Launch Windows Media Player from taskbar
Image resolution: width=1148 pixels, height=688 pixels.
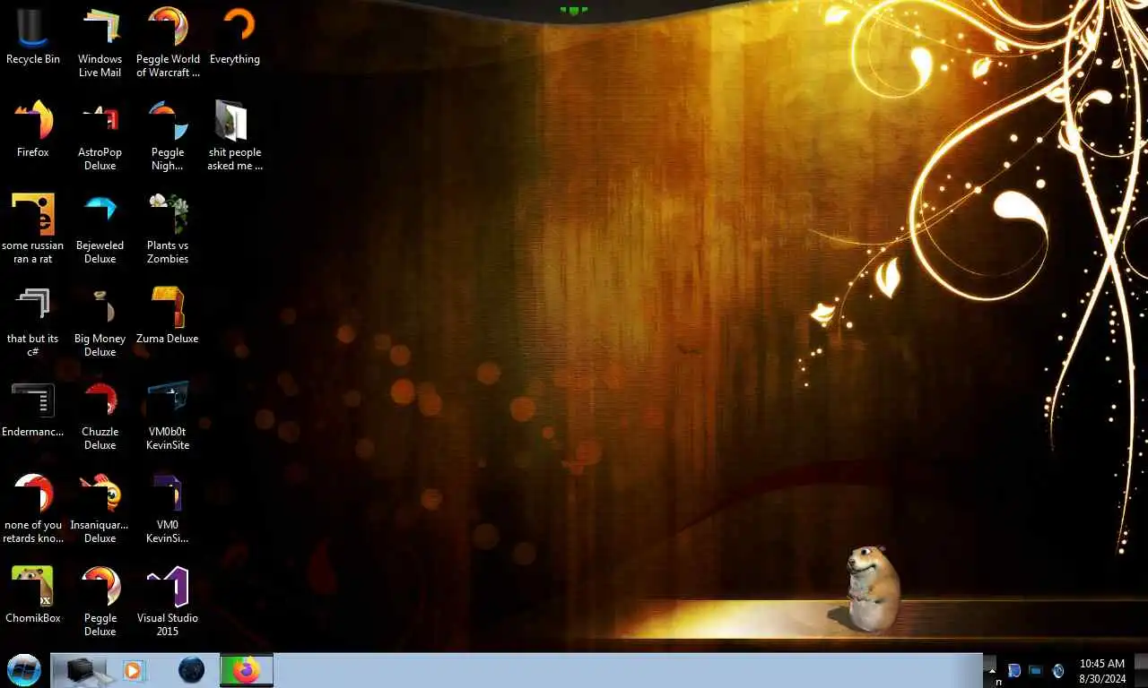(x=133, y=670)
